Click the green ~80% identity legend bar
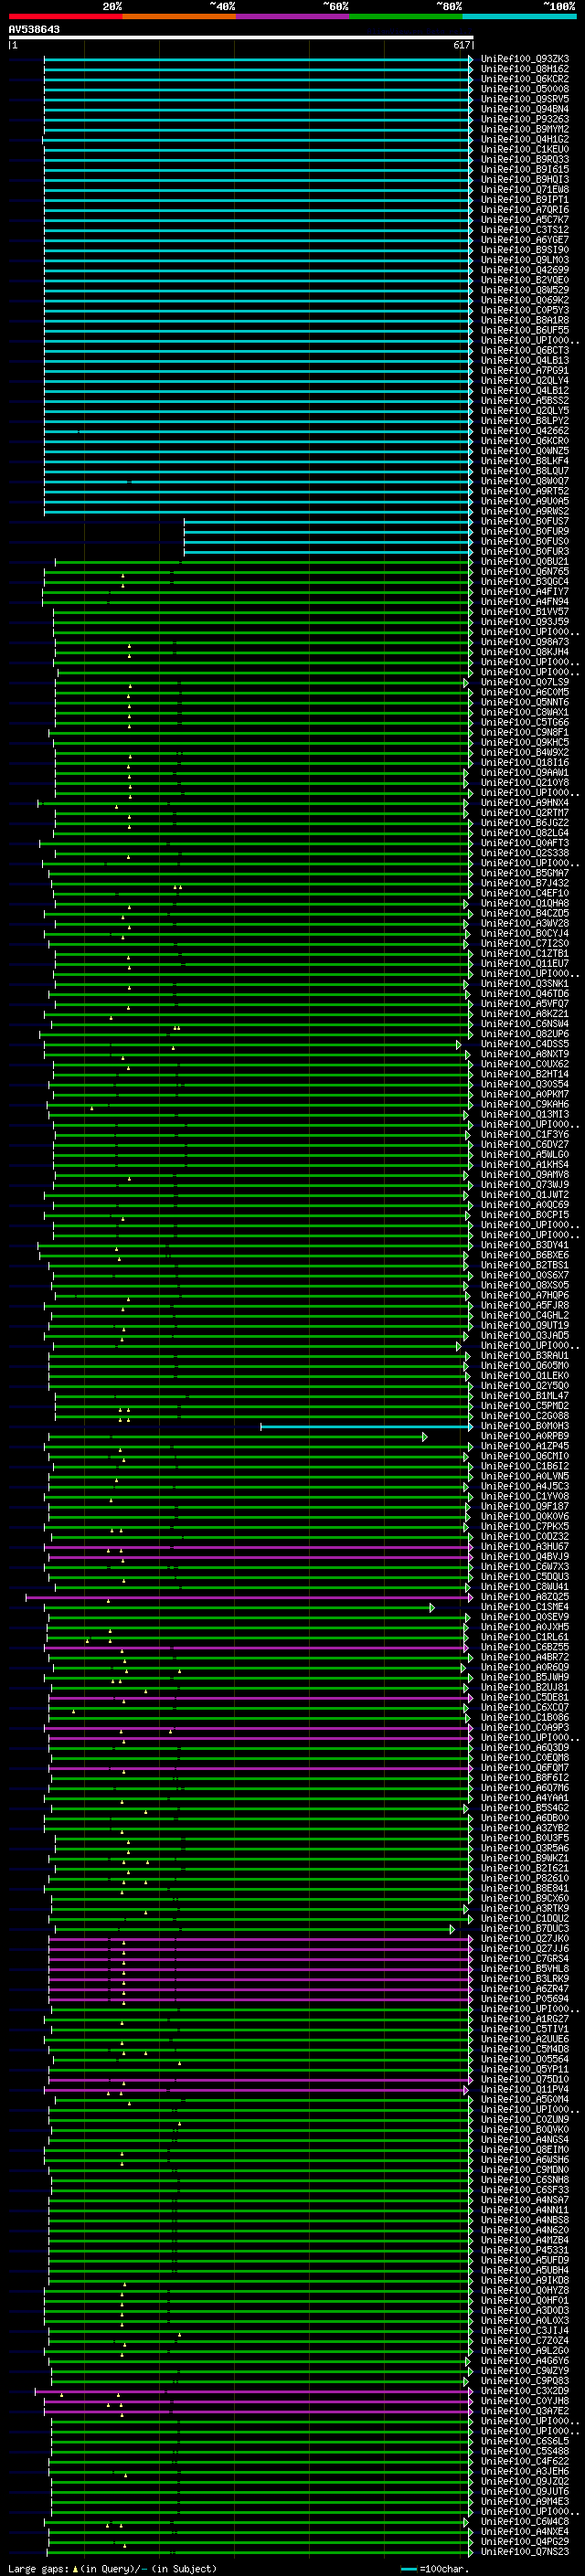This screenshot has height=2576, width=585. pyautogui.click(x=406, y=16)
